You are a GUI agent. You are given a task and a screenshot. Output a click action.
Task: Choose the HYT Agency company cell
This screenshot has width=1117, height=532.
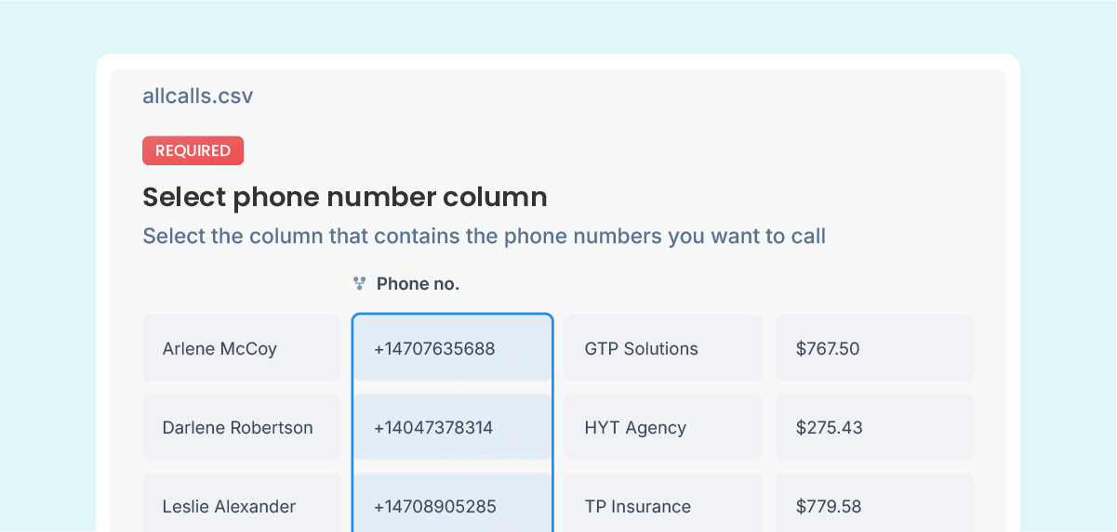[x=663, y=427]
